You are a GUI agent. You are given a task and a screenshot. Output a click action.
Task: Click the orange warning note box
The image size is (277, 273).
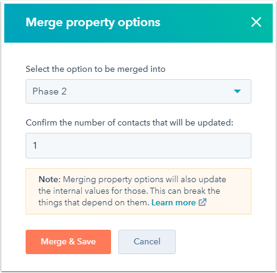click(138, 191)
